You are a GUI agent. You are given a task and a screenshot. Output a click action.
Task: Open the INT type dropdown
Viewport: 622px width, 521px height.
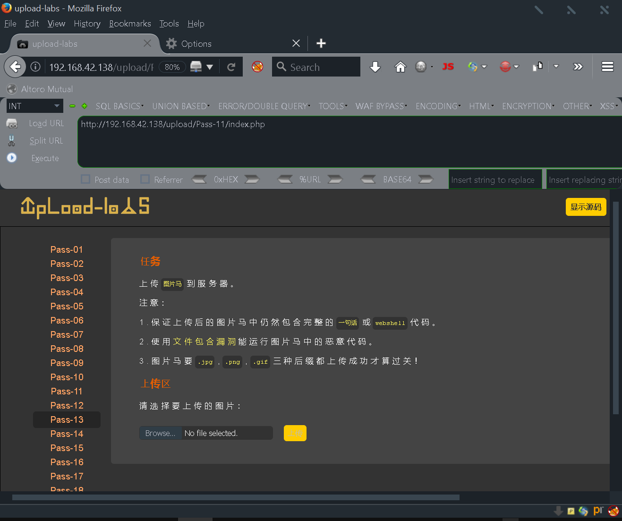coord(34,106)
